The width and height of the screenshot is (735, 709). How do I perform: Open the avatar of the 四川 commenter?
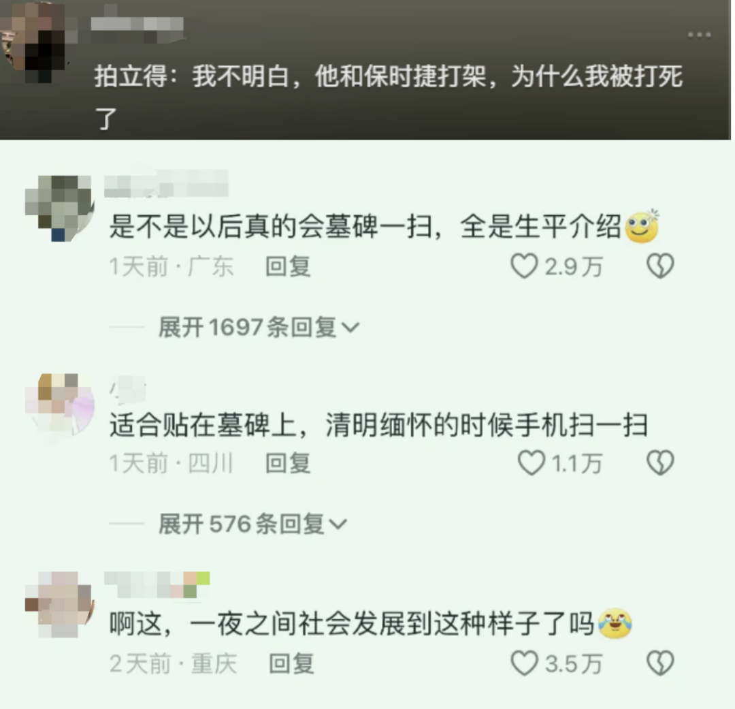coord(59,406)
